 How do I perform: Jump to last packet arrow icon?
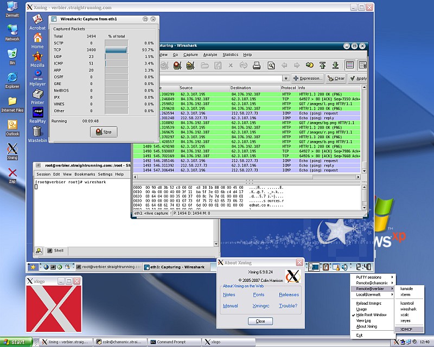pos(335,65)
